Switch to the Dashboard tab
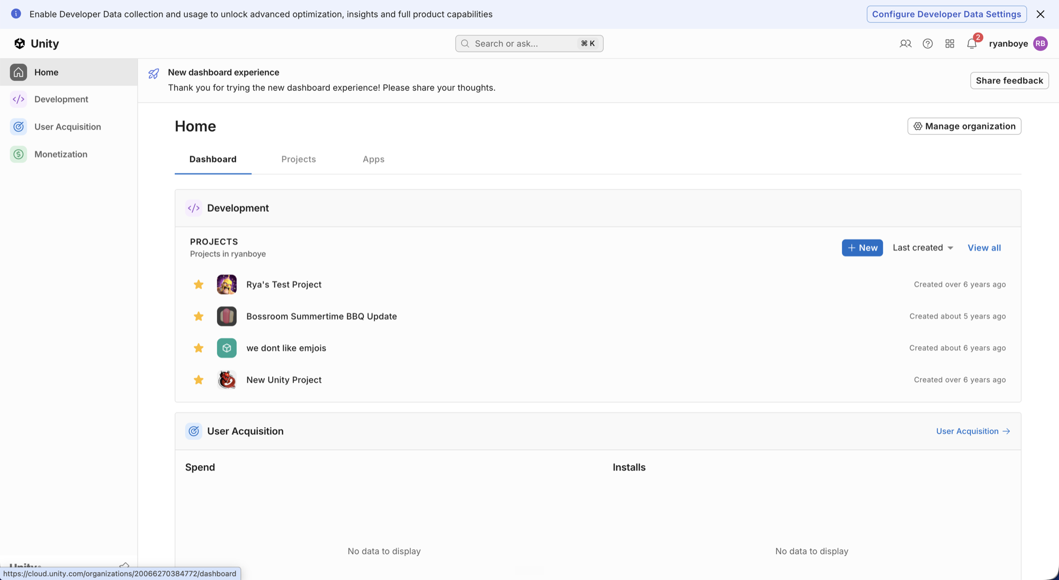Screen dimensions: 1059x580 click(213, 159)
